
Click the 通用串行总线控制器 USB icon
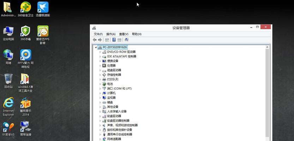(x=104, y=134)
